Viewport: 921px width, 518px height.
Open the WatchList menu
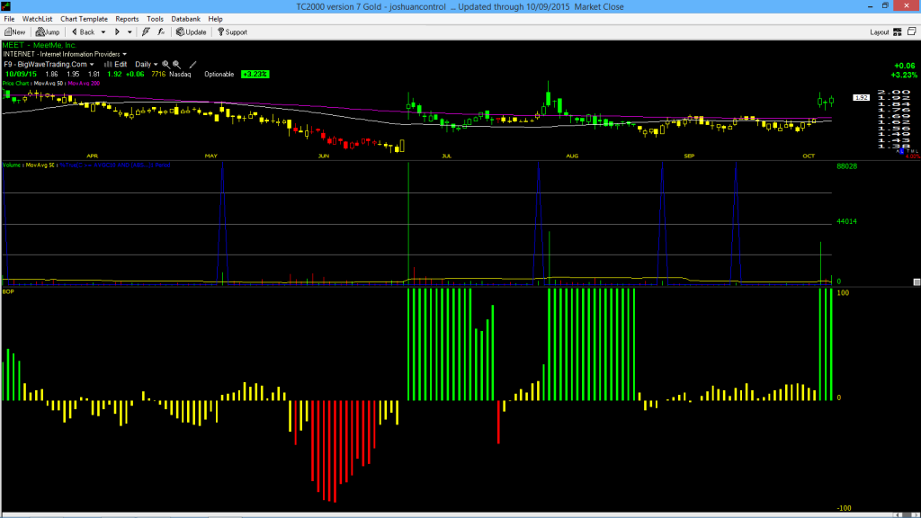click(37, 19)
